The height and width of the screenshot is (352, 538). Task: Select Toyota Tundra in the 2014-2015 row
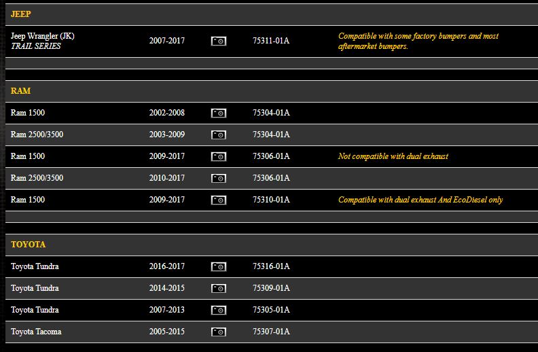tap(35, 288)
